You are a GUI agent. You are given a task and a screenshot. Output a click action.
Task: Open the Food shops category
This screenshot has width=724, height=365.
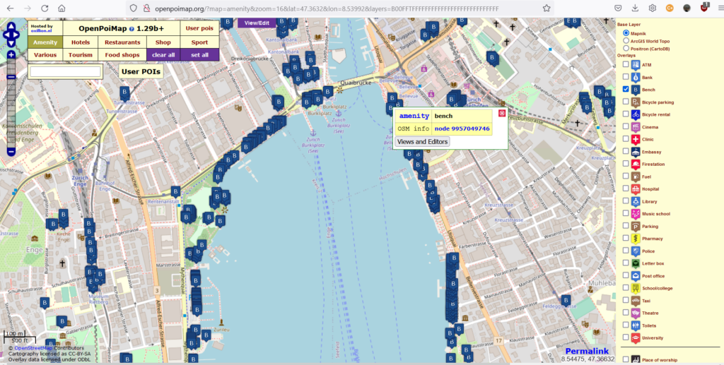(x=122, y=55)
